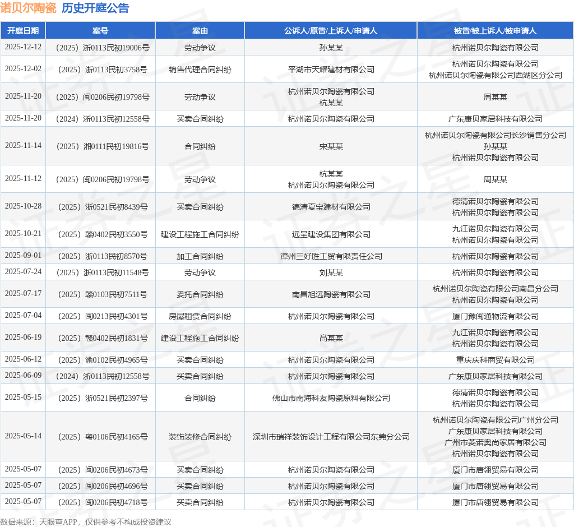Click the 历史开庭公告 heading
The image size is (574, 527).
tap(95, 8)
